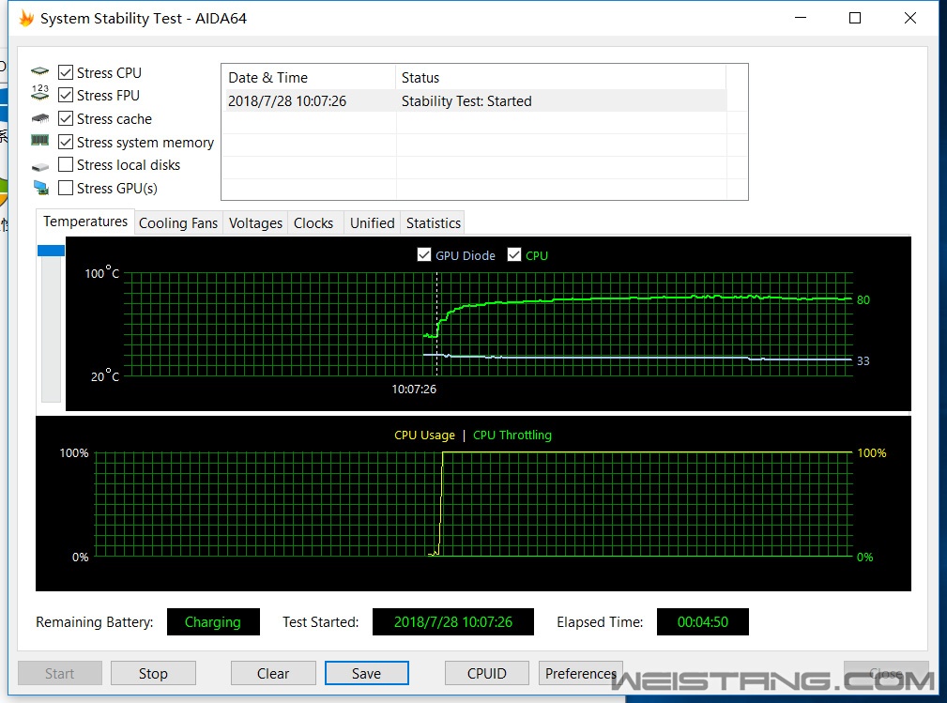The width and height of the screenshot is (947, 703).
Task: Click the blue graph scale slider
Action: click(x=51, y=251)
